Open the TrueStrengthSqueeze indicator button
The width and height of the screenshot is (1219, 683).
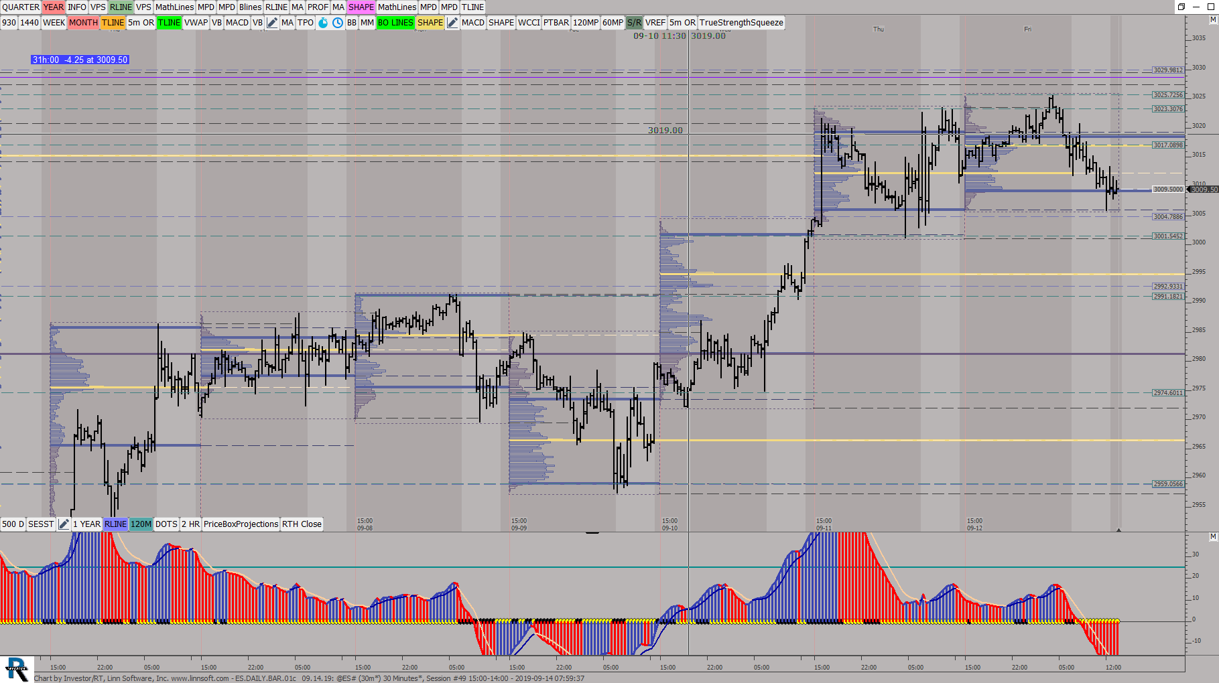coord(741,23)
